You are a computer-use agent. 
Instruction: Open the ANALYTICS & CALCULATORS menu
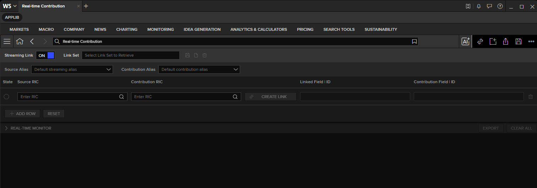259,29
